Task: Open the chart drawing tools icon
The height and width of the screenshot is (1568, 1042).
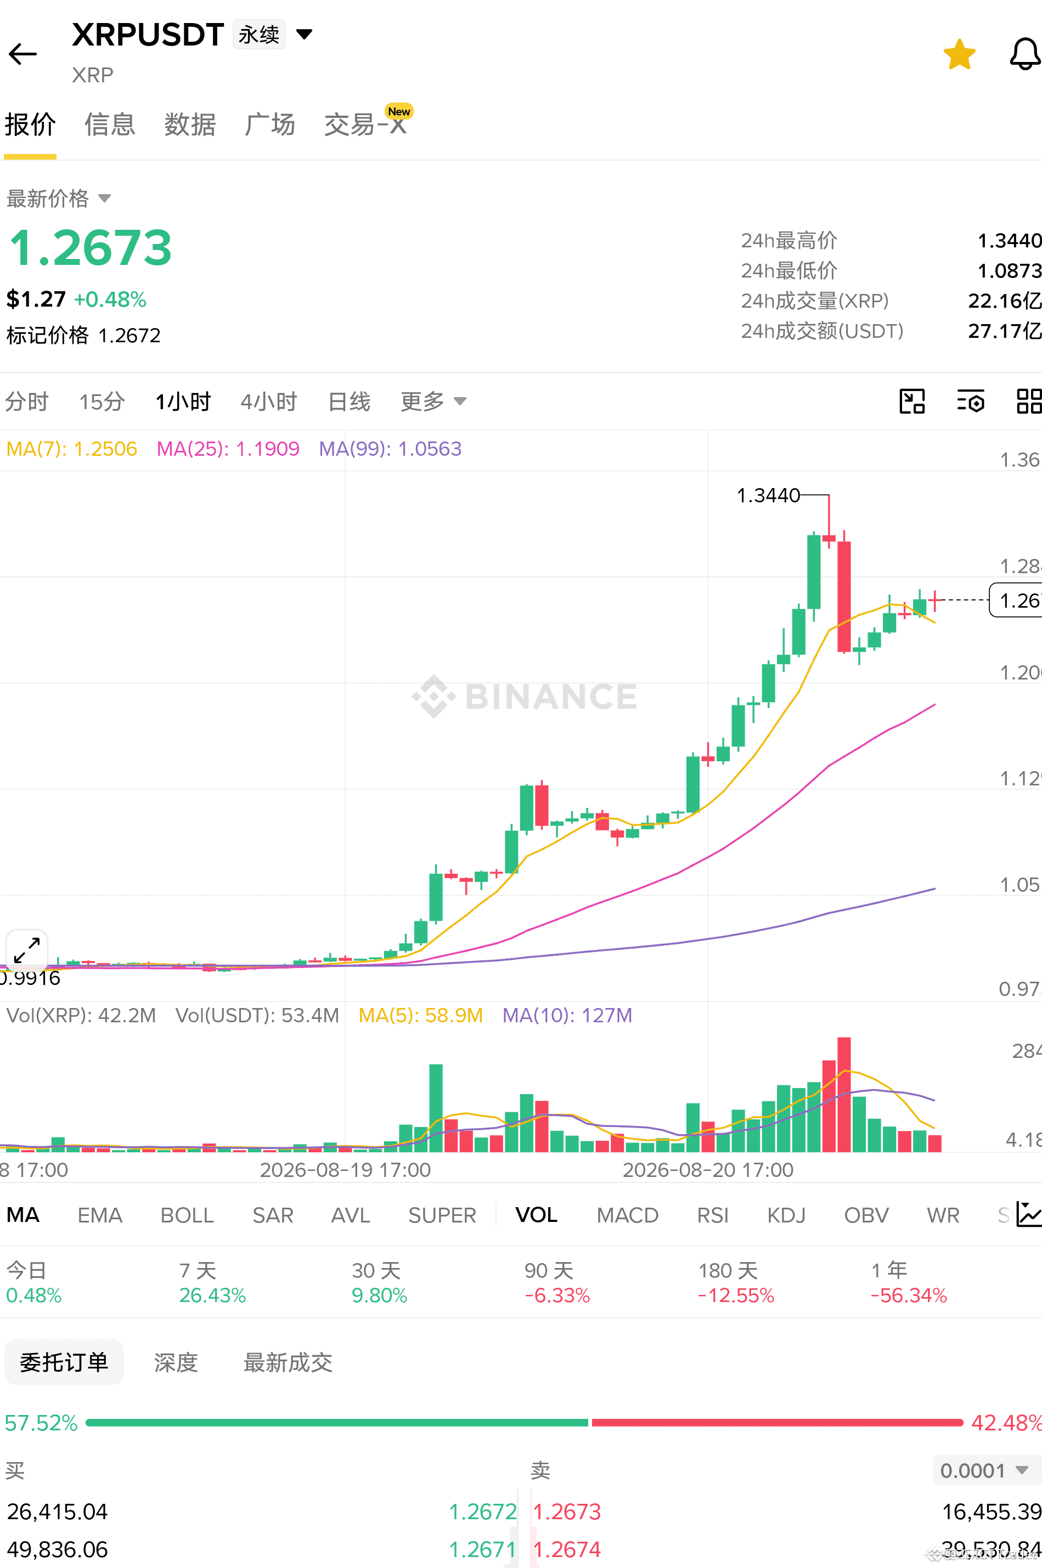Action: pos(912,401)
